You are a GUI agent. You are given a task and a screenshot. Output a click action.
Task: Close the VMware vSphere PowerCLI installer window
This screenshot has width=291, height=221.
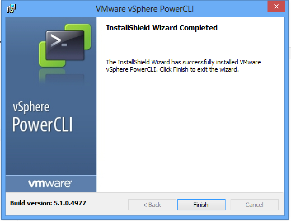pyautogui.click(x=276, y=6)
